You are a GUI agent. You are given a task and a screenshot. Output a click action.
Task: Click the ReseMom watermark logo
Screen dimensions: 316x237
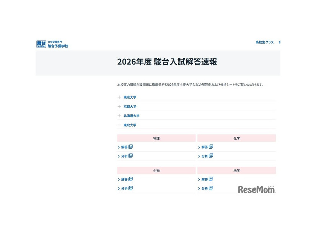click(x=256, y=189)
